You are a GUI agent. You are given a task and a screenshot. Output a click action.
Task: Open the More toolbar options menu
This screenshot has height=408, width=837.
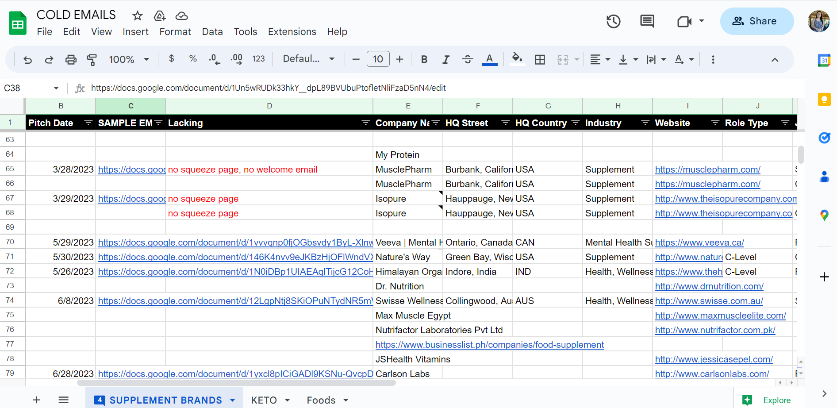click(x=713, y=59)
